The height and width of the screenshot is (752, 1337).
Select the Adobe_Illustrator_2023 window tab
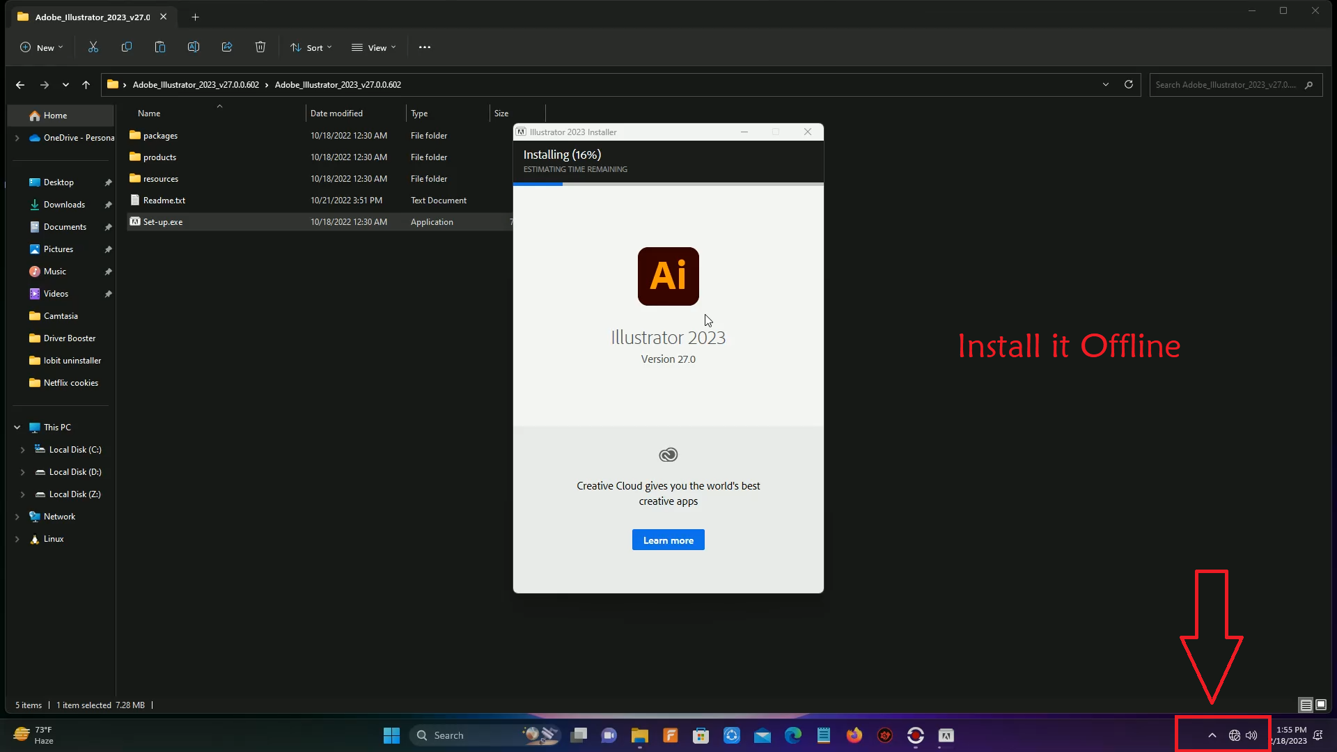pyautogui.click(x=93, y=17)
